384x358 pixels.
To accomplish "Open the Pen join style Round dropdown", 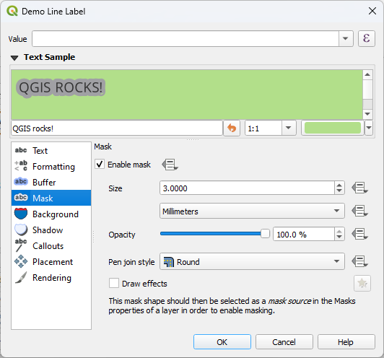I will tap(252, 261).
